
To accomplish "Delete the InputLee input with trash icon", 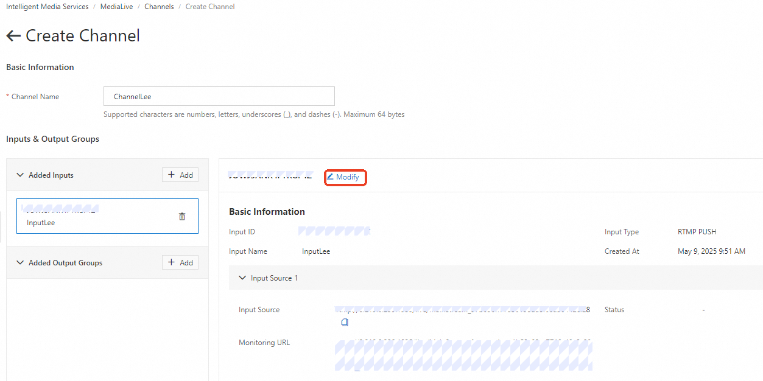I will coord(182,216).
